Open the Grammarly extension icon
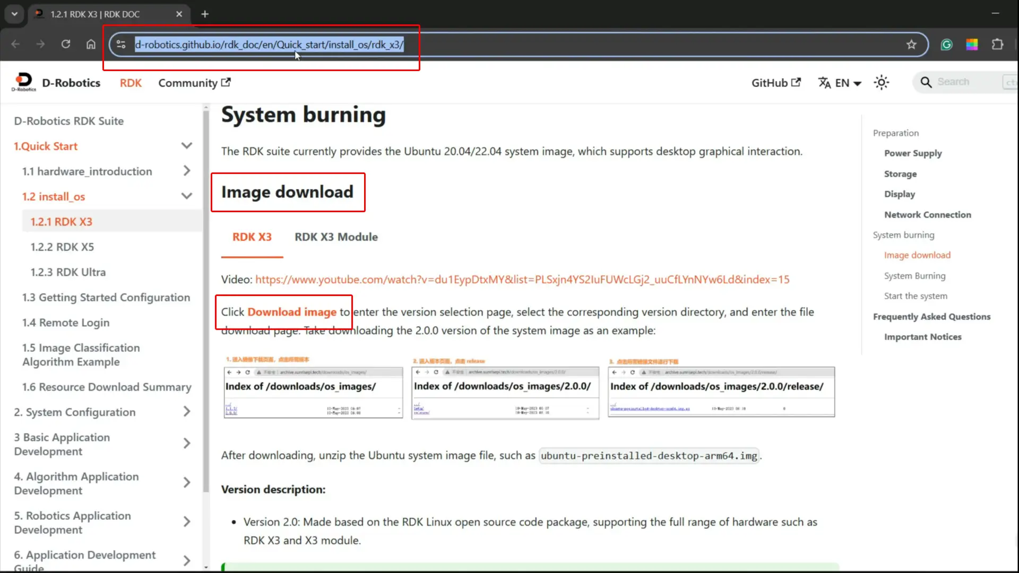This screenshot has height=573, width=1019. tap(946, 45)
